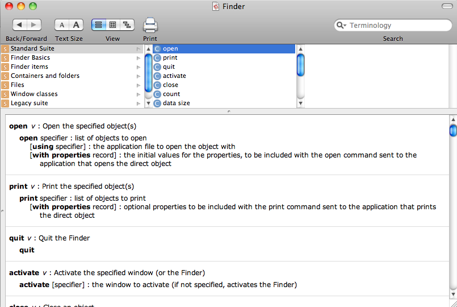Expand Standard Suite disclosure arrow
The image size is (457, 307).
[x=139, y=49]
